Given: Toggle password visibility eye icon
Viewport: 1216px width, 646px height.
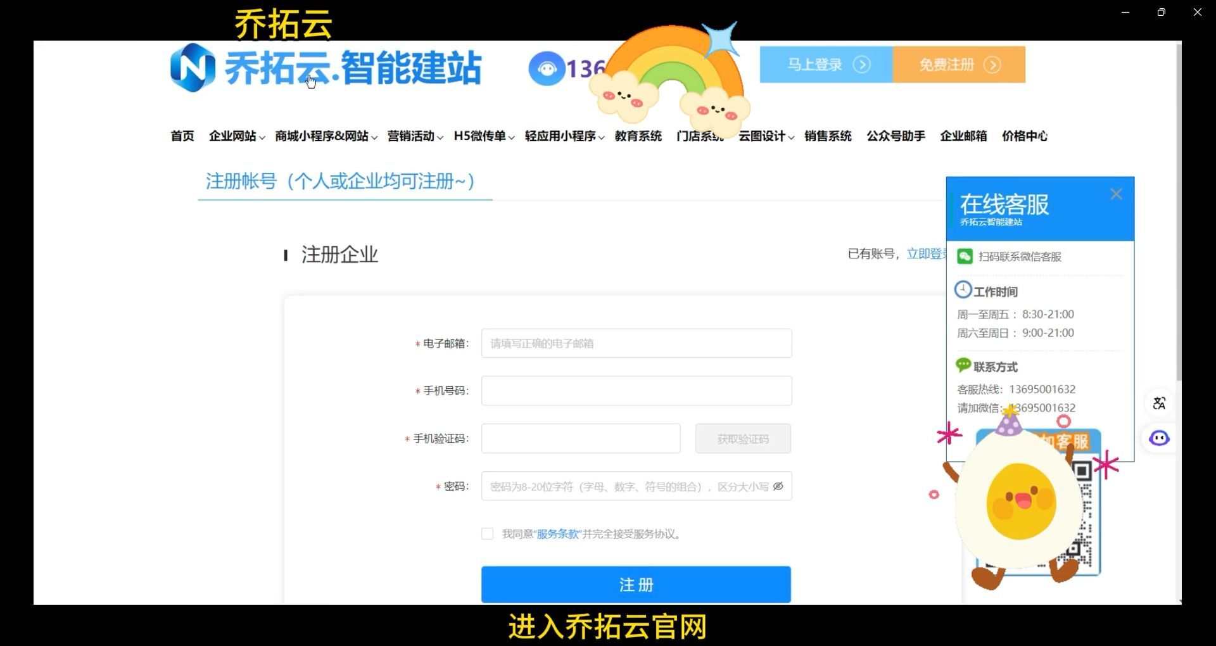Looking at the screenshot, I should pyautogui.click(x=778, y=486).
